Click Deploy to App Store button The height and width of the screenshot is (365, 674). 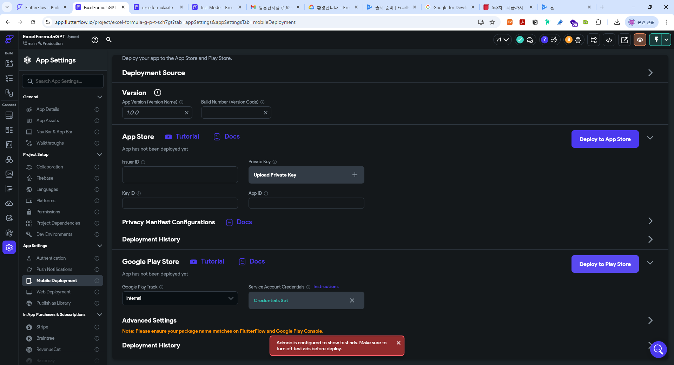pos(605,139)
